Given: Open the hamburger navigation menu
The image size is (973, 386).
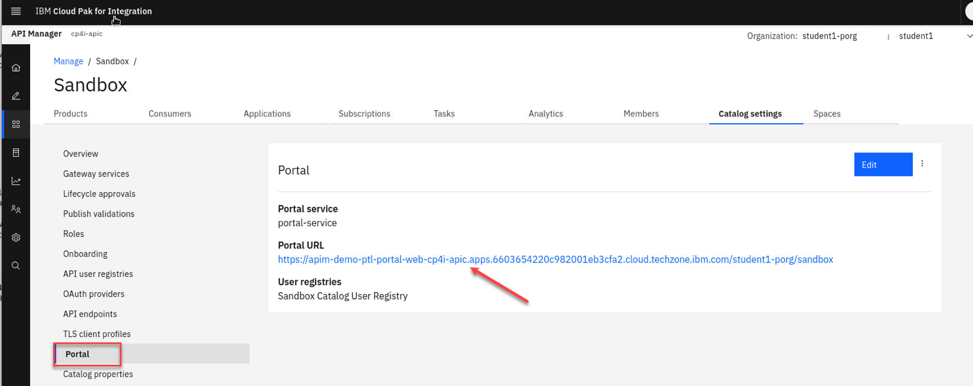Looking at the screenshot, I should coord(16,12).
